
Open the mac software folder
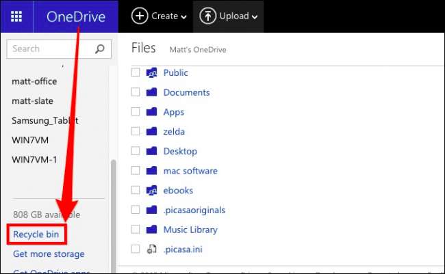click(190, 171)
